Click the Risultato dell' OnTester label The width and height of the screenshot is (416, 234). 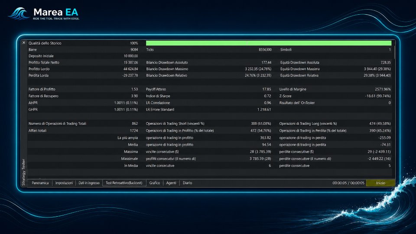[x=297, y=103]
